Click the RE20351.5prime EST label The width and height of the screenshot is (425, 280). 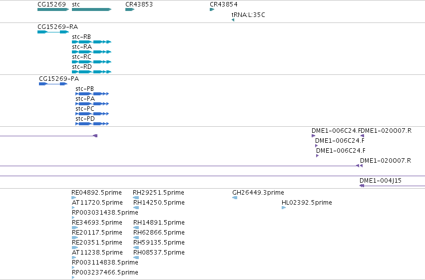(97, 243)
